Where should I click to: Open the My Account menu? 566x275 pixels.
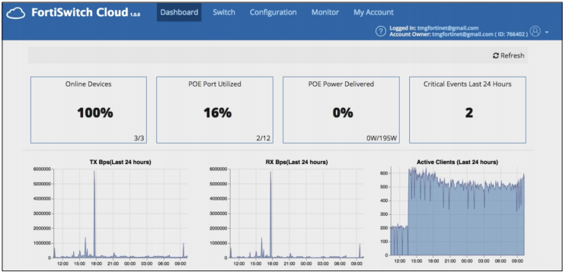pos(373,12)
